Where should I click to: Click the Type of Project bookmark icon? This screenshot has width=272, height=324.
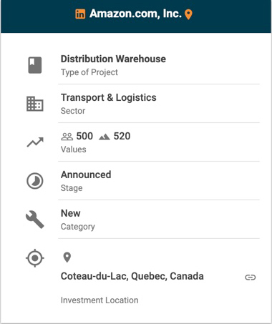point(35,65)
